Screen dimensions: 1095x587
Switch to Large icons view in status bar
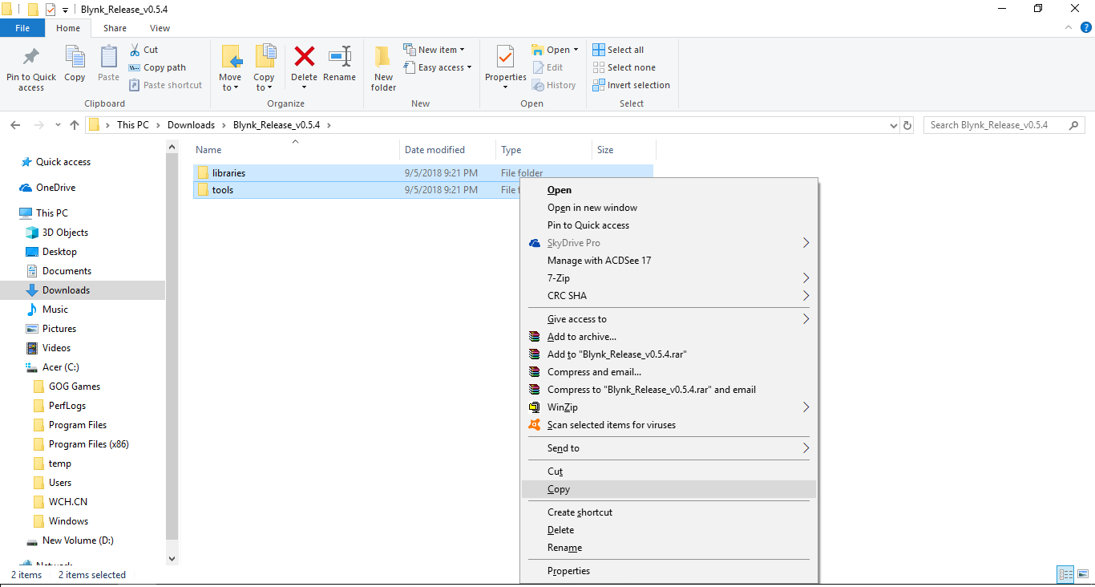[x=1082, y=575]
